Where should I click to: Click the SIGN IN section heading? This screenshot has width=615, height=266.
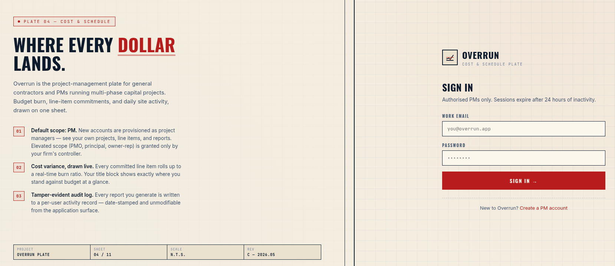click(457, 88)
